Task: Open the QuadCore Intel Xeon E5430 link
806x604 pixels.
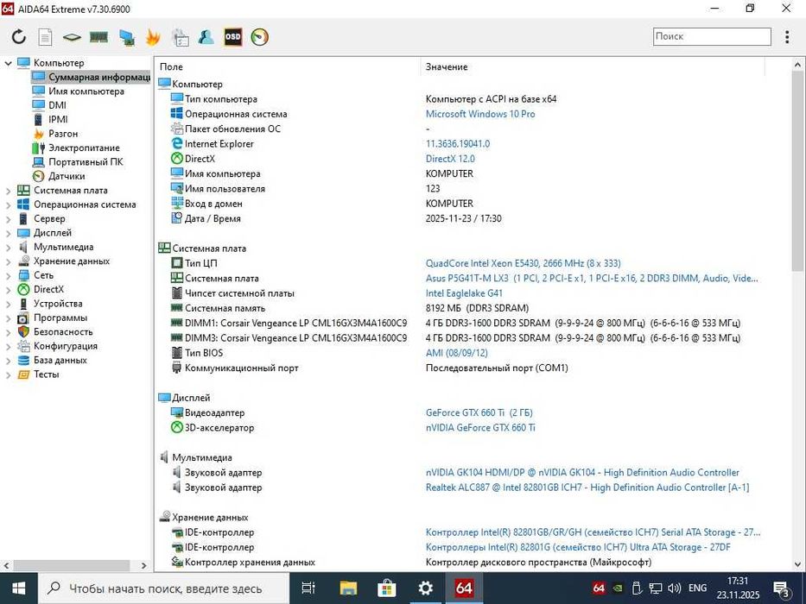Action: pos(524,263)
